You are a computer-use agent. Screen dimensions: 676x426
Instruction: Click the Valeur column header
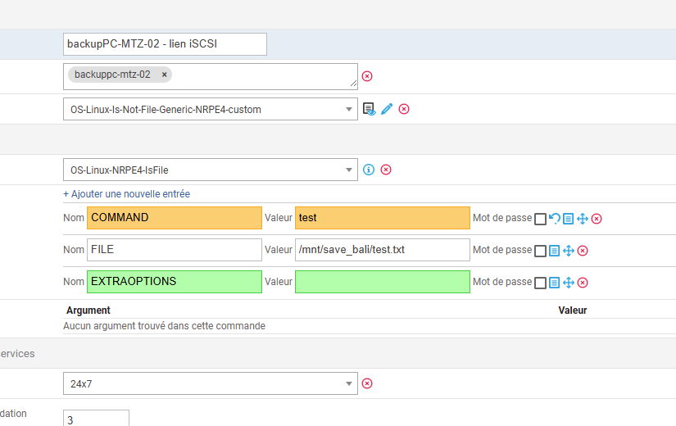click(x=573, y=310)
